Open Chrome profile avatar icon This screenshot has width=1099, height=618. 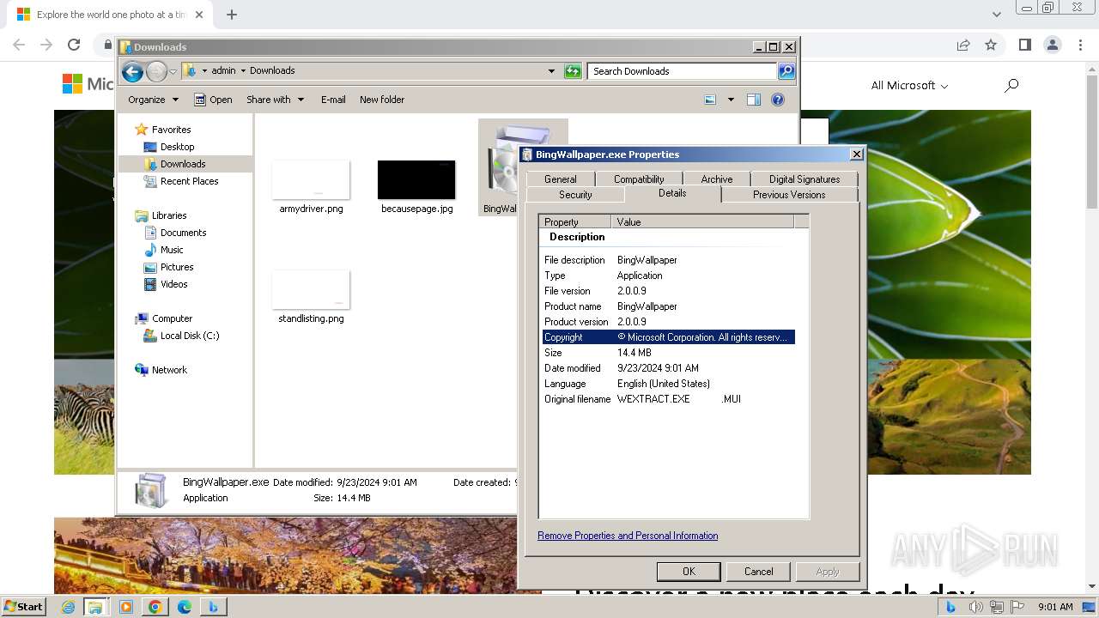1052,45
